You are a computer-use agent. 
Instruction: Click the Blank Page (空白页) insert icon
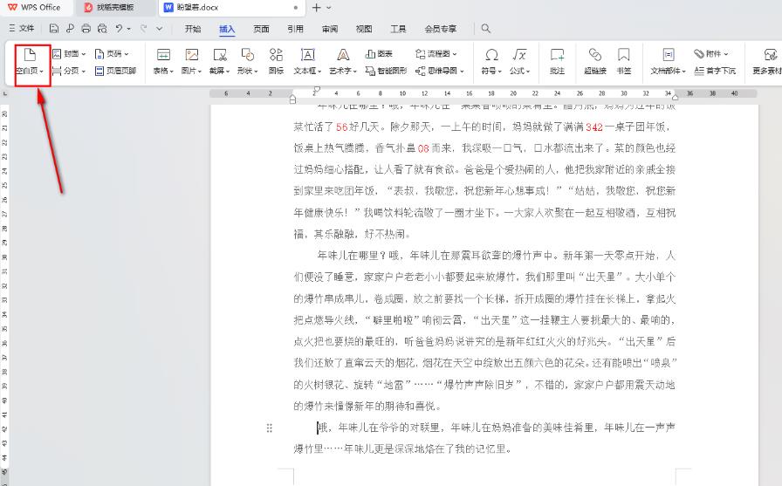tap(30, 55)
